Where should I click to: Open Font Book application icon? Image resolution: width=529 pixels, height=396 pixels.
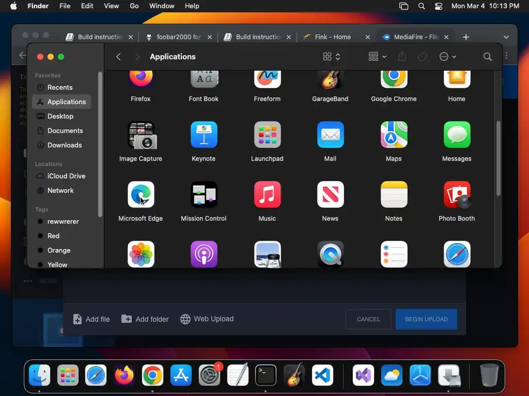tap(204, 79)
